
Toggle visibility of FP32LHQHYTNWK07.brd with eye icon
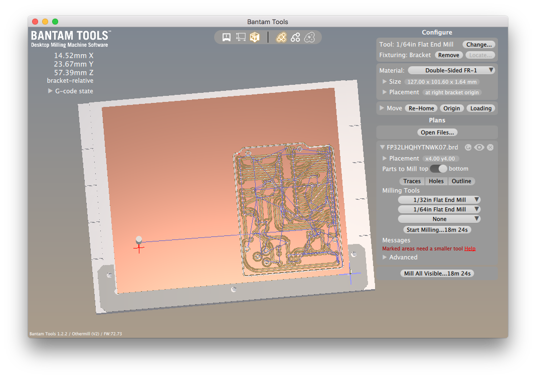[479, 147]
